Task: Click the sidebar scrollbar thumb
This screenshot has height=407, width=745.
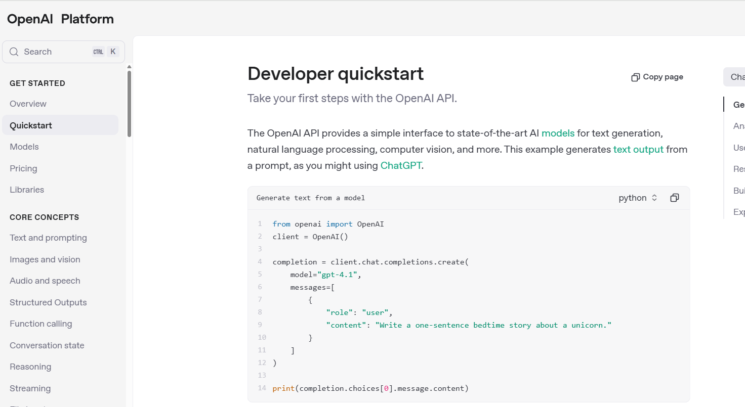Action: point(130,104)
